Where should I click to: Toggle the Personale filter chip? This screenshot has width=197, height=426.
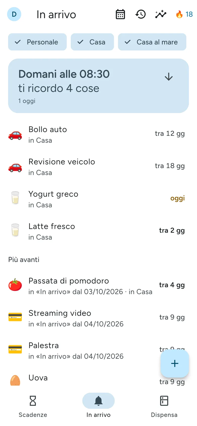37,42
